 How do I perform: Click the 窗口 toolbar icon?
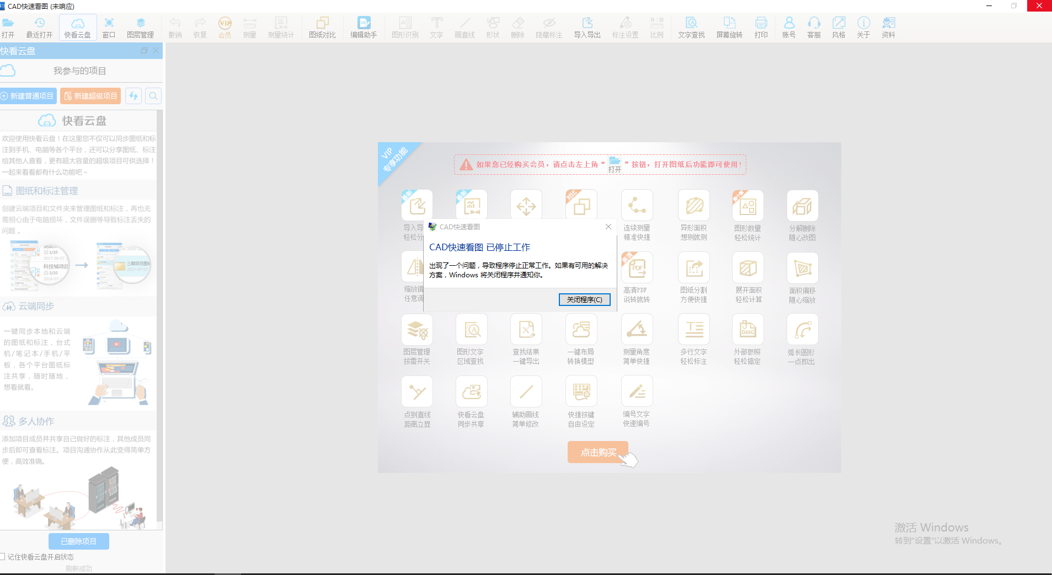[109, 27]
